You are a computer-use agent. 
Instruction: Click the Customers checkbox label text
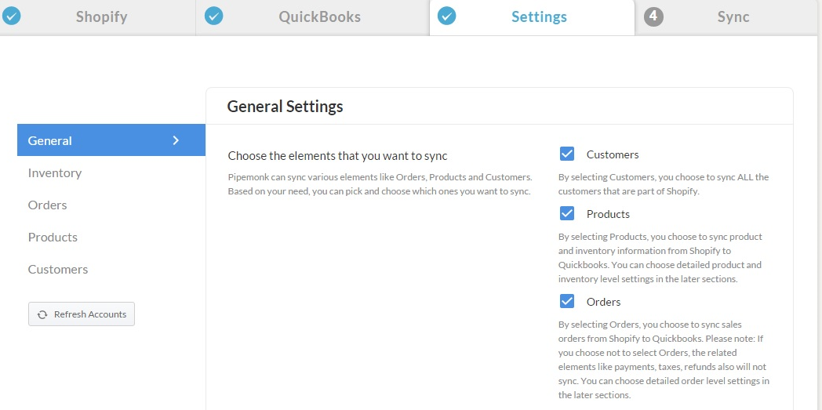613,155
